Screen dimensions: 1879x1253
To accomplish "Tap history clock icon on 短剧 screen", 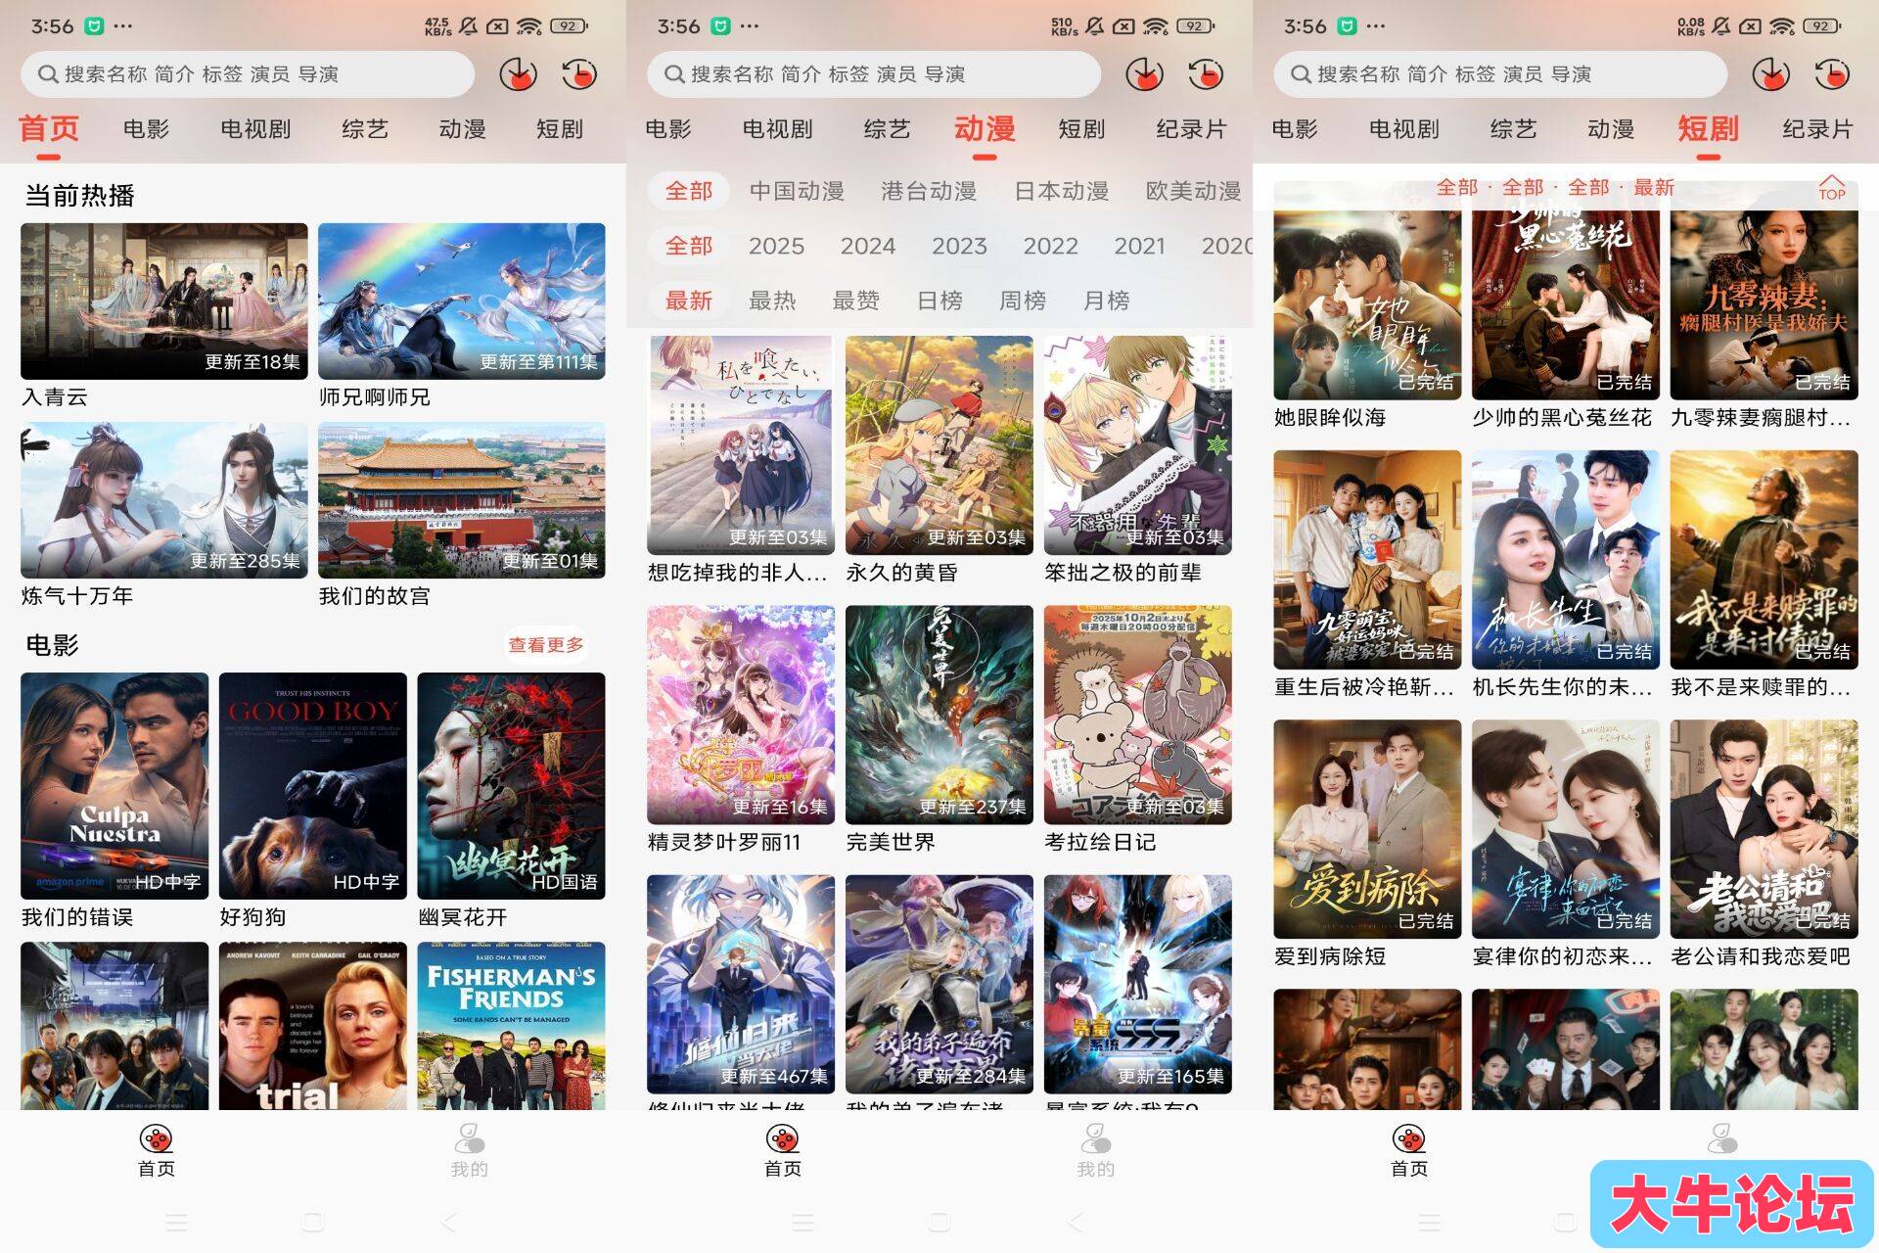I will (1832, 74).
